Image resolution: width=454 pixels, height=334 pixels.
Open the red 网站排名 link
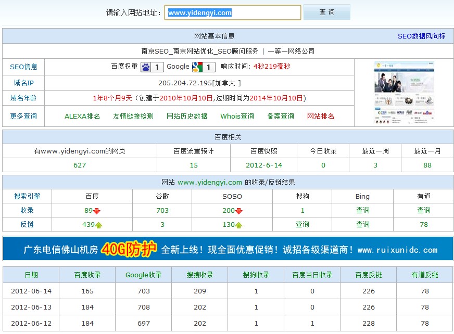[x=321, y=117]
